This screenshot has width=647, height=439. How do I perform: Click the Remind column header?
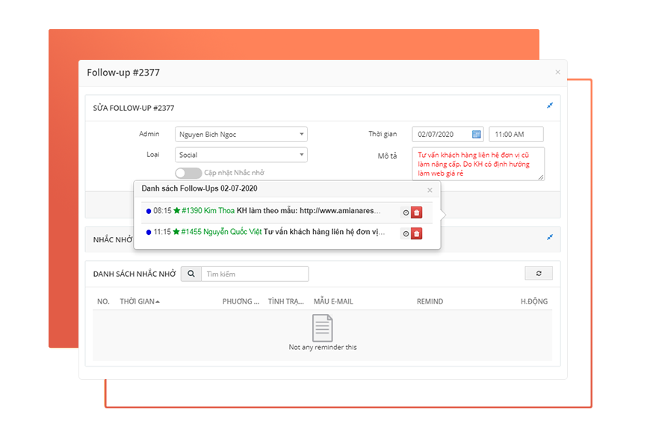click(x=430, y=301)
